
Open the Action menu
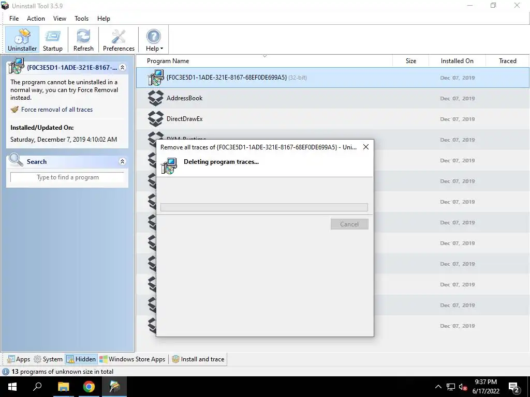pos(36,19)
